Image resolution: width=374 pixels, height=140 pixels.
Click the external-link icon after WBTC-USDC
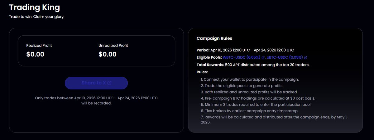[x=263, y=58]
